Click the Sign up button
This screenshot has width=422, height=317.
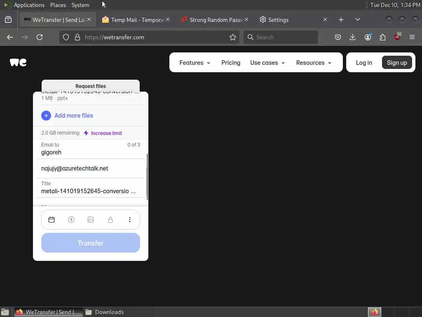397,63
